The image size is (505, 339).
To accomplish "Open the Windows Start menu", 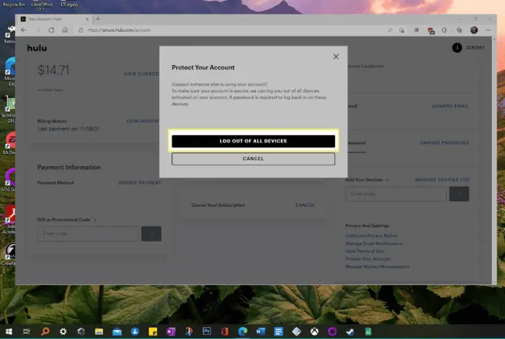I will (9, 331).
